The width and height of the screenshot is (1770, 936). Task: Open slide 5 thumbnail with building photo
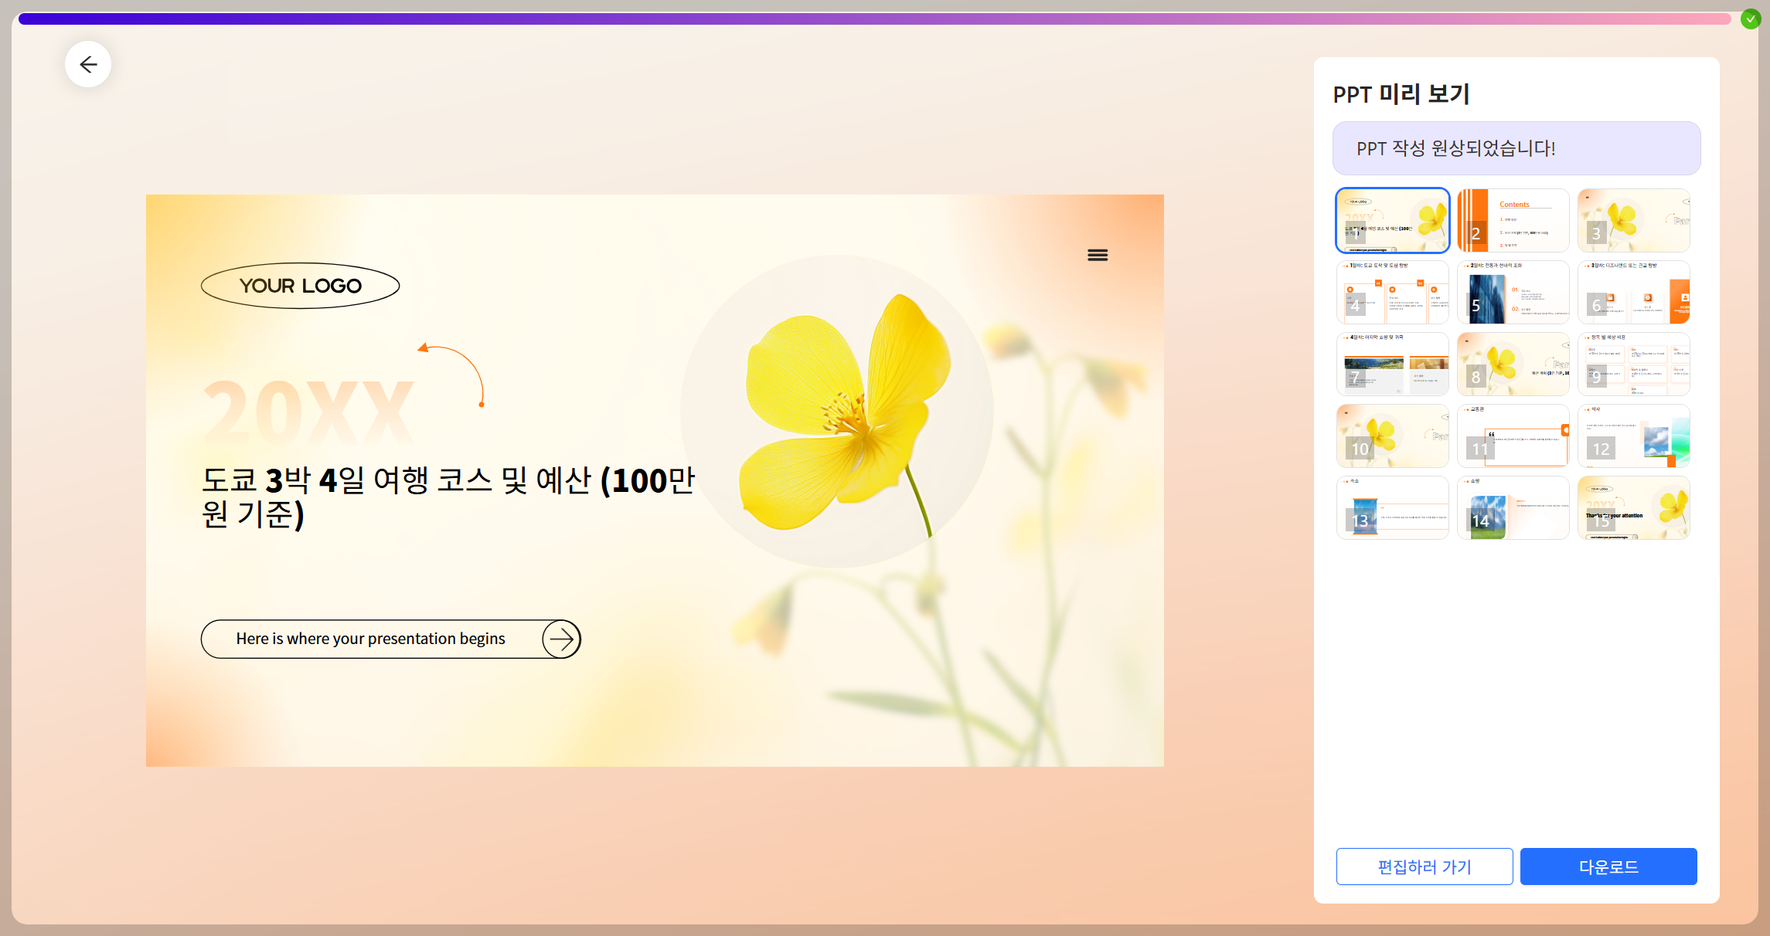[1513, 293]
